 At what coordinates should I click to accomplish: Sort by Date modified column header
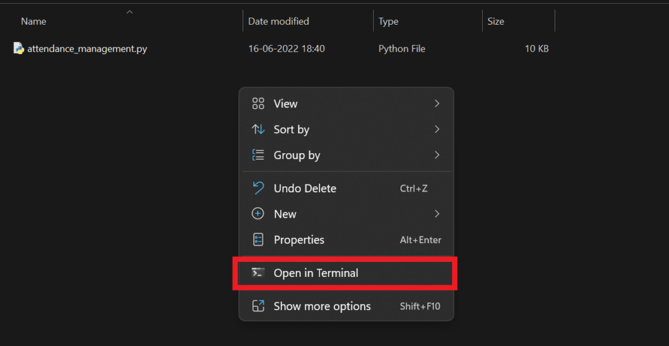278,22
